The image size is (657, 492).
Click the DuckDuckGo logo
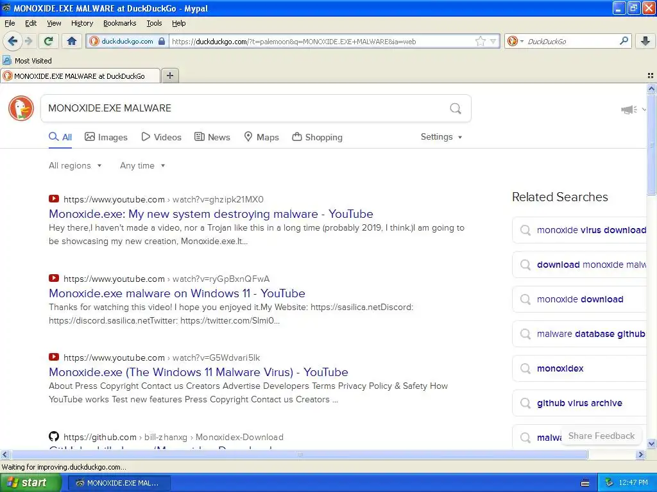click(21, 108)
